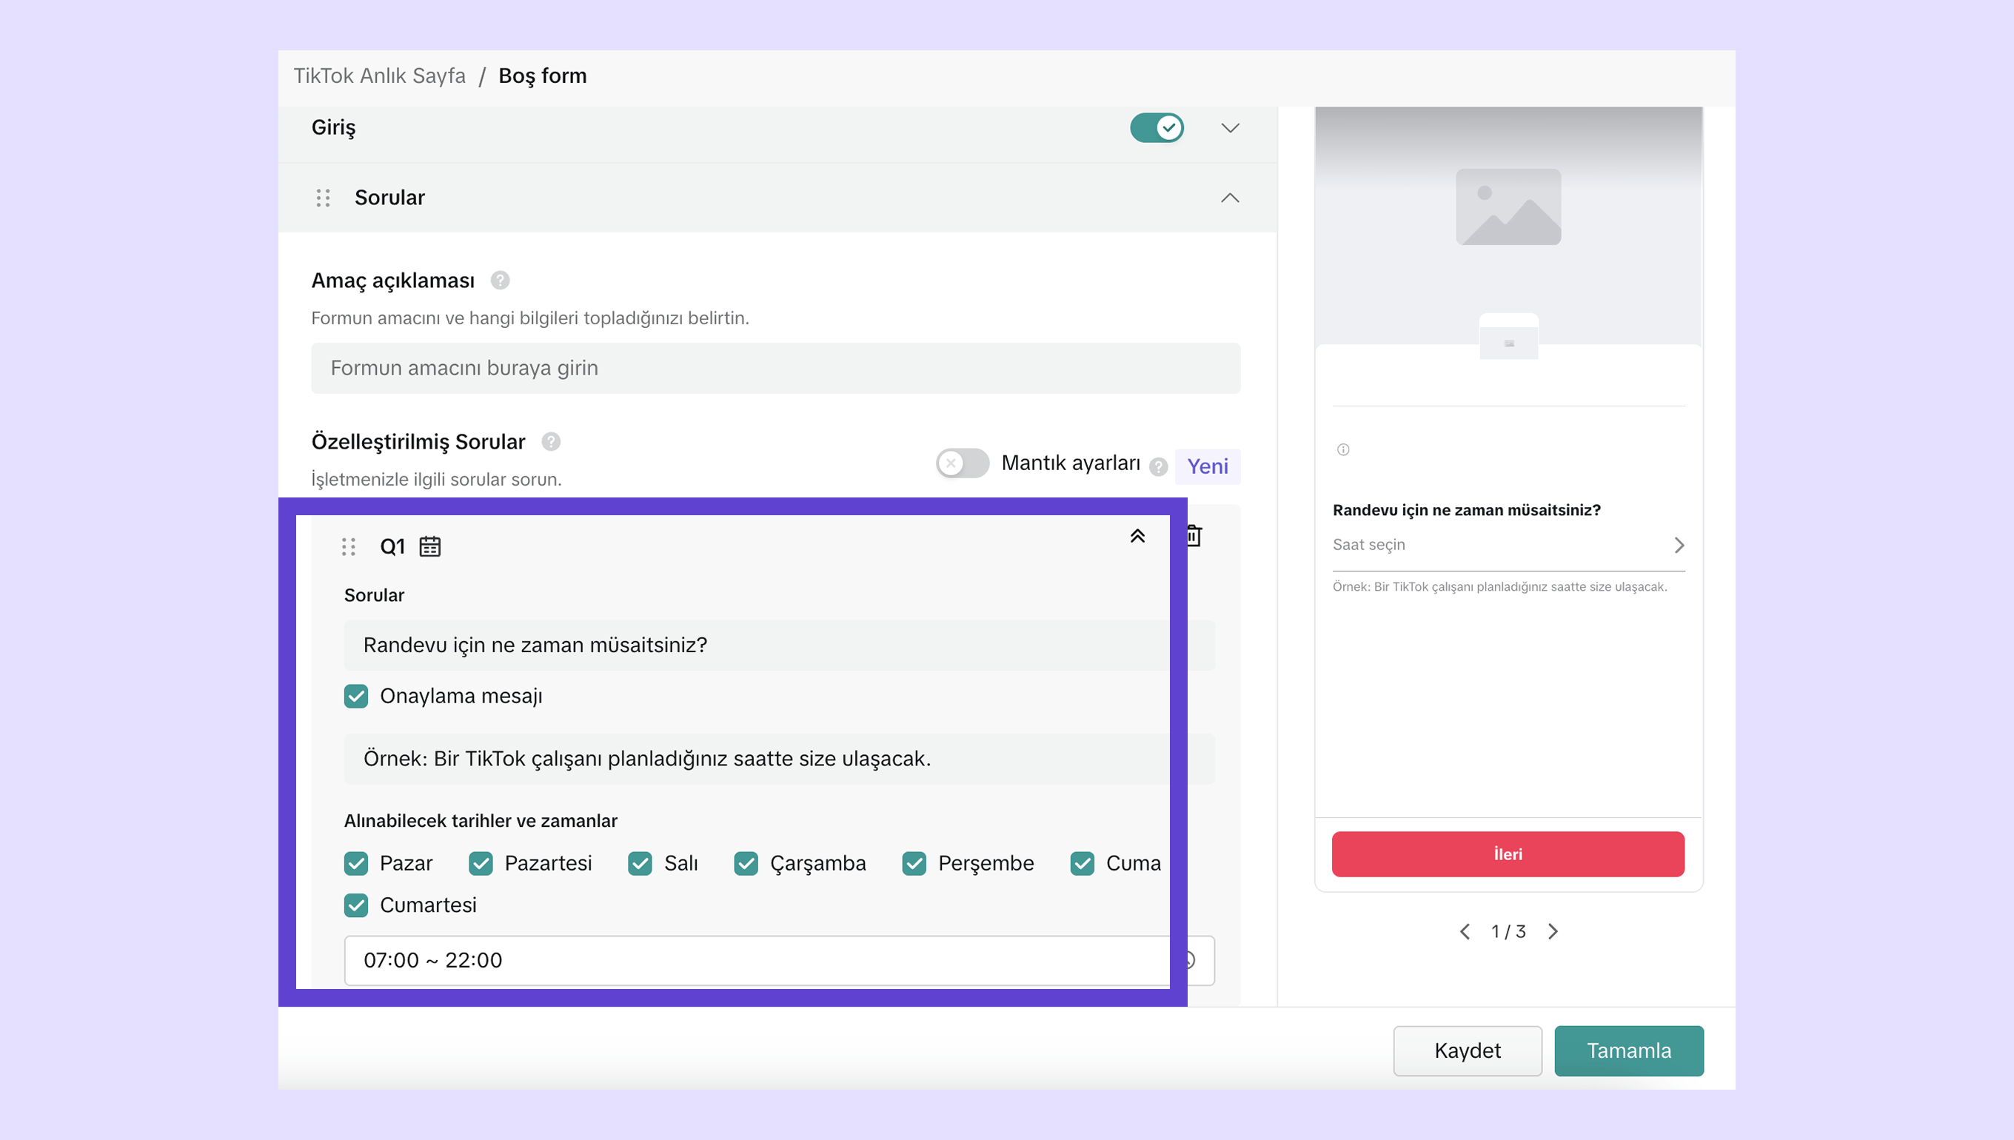The image size is (2014, 1140).
Task: Uncheck the Salı checkbox
Action: (x=640, y=864)
